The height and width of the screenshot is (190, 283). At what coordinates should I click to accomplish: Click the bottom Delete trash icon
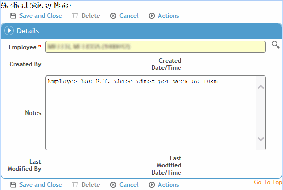pyautogui.click(x=75, y=185)
